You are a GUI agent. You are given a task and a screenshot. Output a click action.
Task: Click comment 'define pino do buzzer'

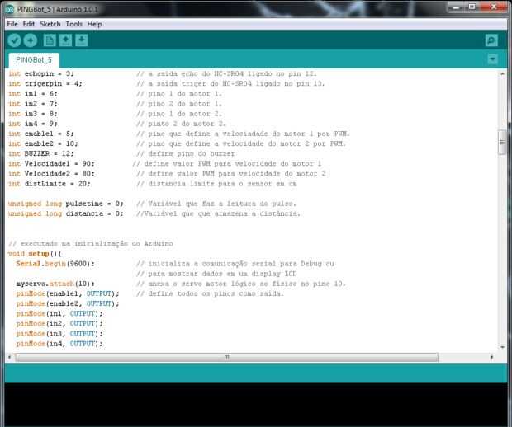click(192, 153)
